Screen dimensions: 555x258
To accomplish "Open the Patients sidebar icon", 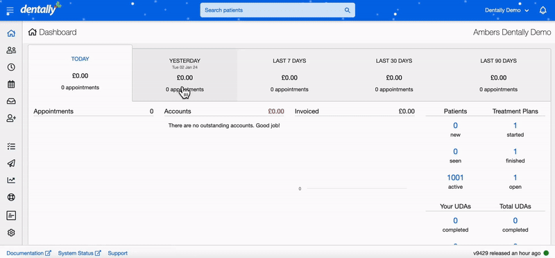I will tap(11, 50).
